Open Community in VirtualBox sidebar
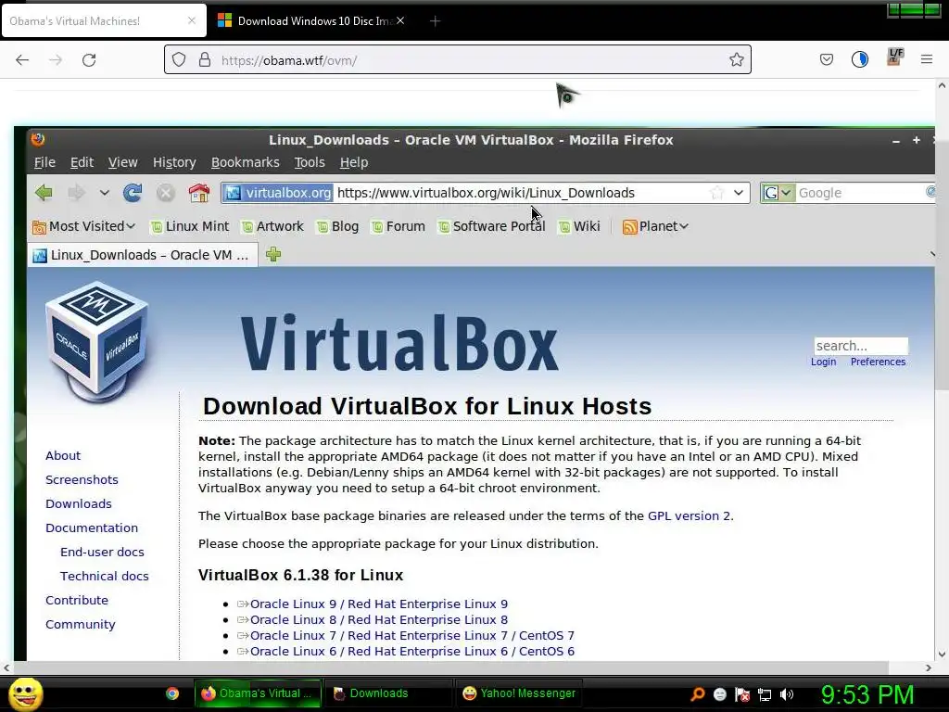Image resolution: width=949 pixels, height=712 pixels. point(81,625)
